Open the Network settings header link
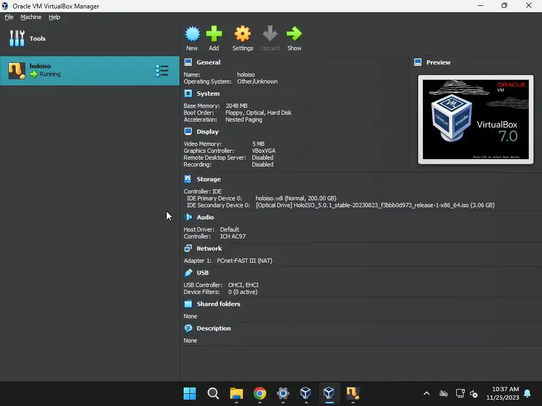The image size is (542, 406). [209, 248]
